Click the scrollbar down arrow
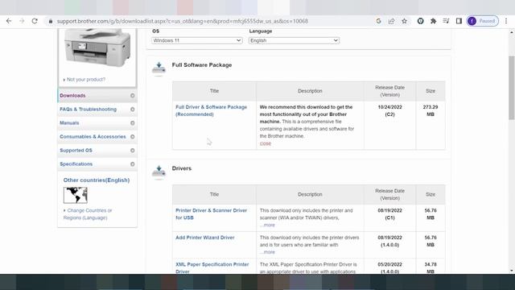 click(x=512, y=271)
